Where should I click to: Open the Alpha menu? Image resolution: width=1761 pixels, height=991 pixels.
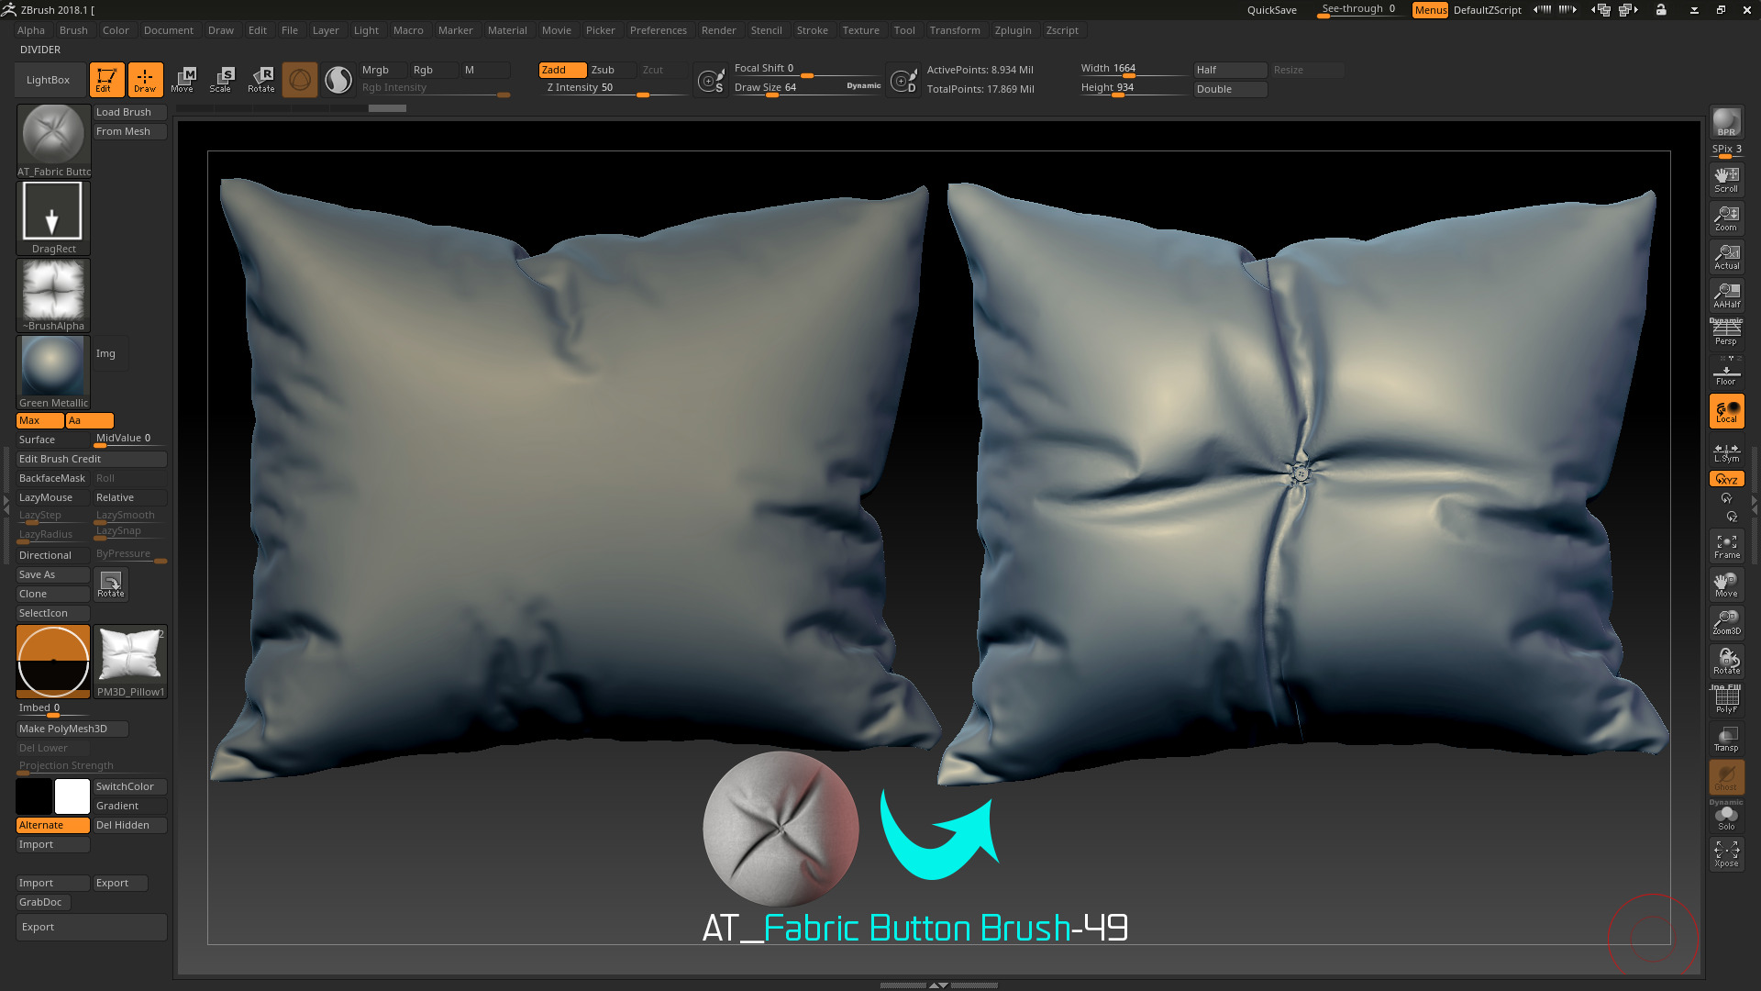[x=31, y=30]
